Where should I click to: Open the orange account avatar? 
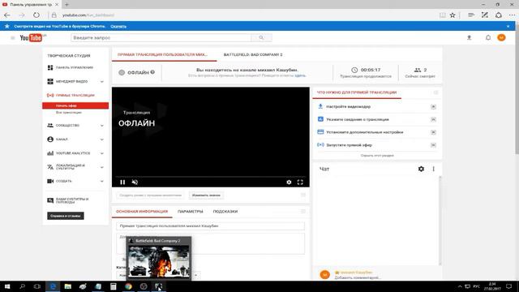tap(501, 38)
